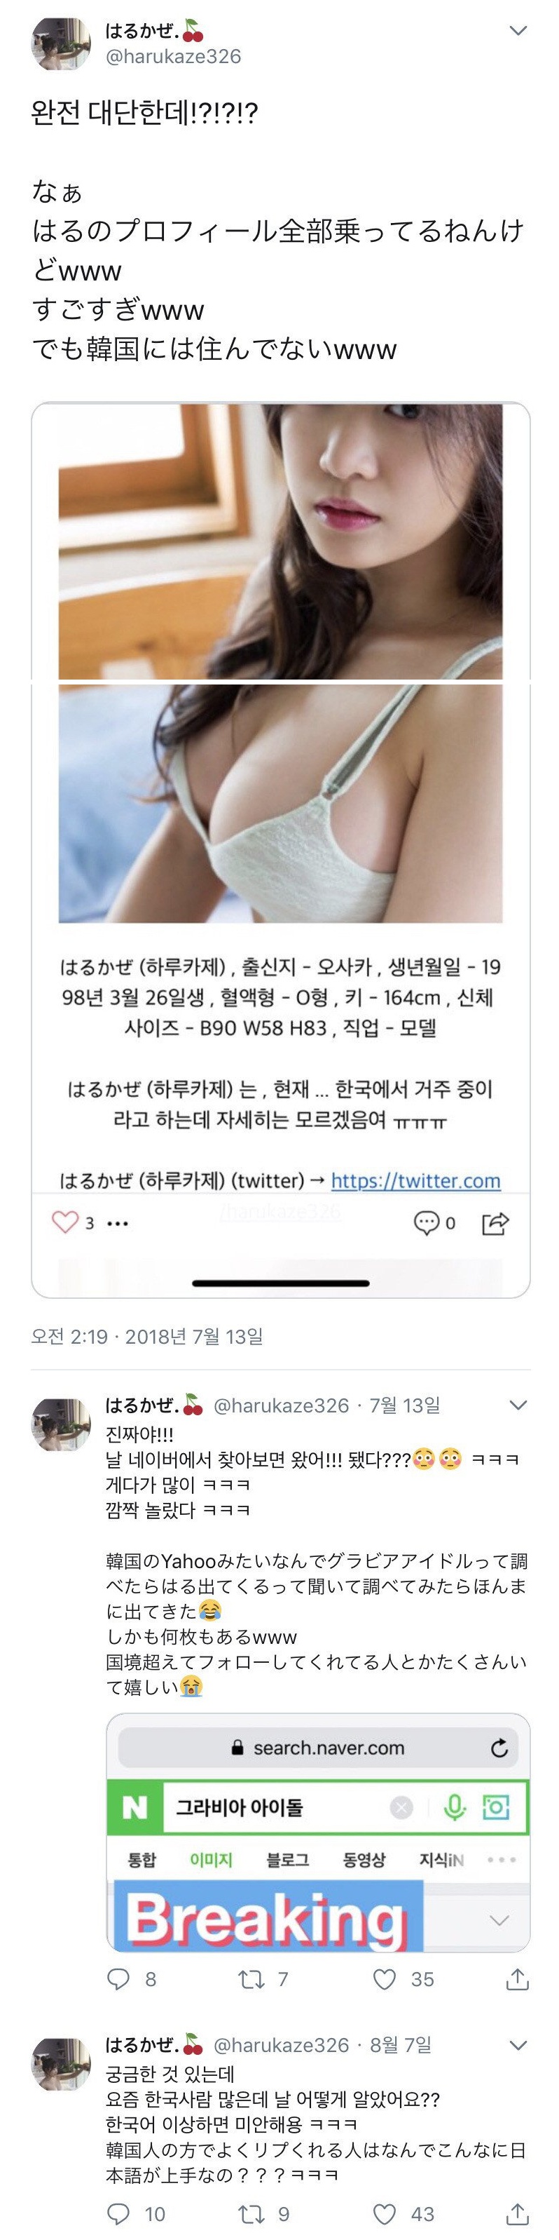
Task: Reply to the July 13 tweet with 8 replies
Action: tap(118, 1979)
